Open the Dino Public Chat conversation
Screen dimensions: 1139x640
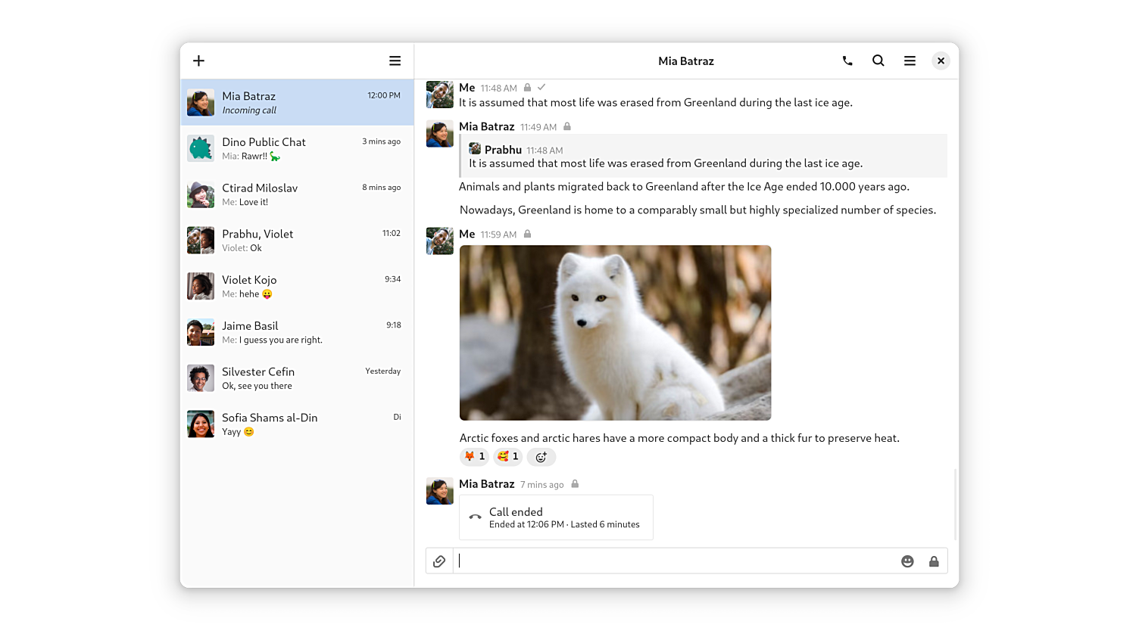pos(297,148)
